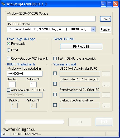This screenshot has height=138, width=120.
Task: Click the GO button
Action: tap(80, 122)
